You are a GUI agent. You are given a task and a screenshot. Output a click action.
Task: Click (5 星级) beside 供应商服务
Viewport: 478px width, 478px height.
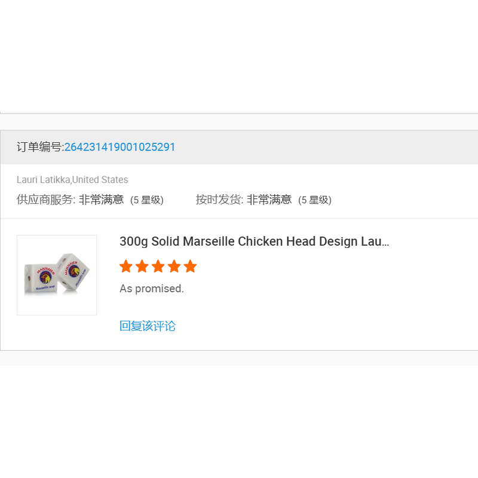pos(147,200)
